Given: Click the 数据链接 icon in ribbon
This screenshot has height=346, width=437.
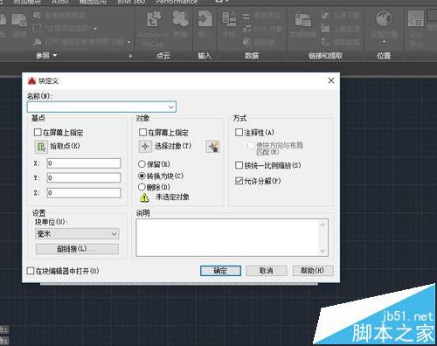Looking at the screenshot, I should click(303, 19).
